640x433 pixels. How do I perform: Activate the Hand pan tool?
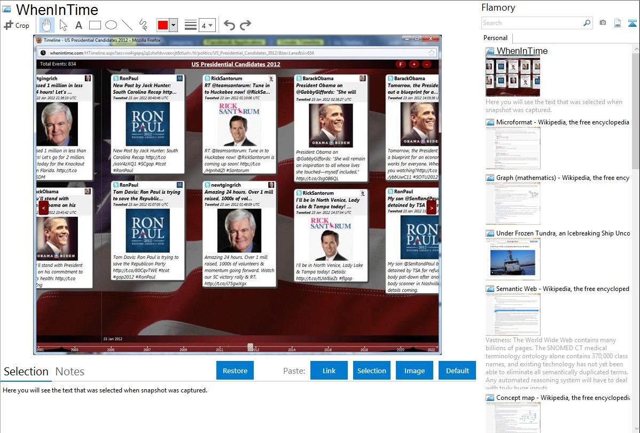point(46,25)
